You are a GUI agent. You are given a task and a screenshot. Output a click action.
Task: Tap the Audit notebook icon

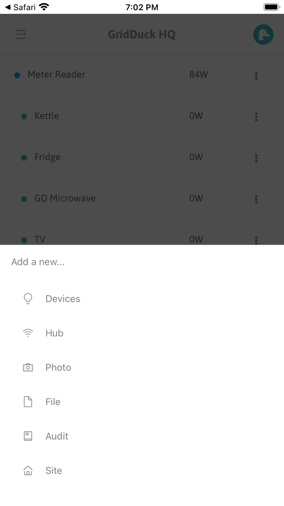[28, 436]
